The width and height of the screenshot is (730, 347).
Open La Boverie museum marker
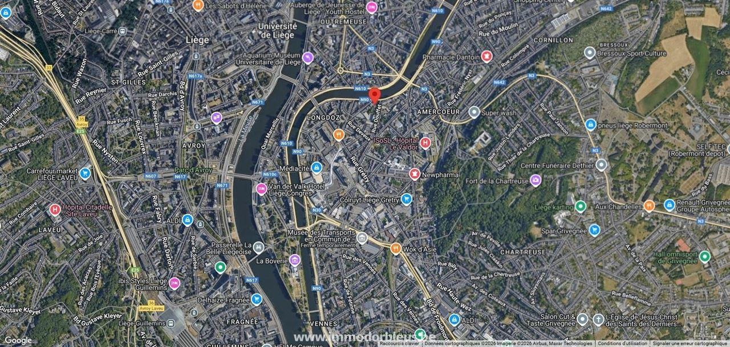[x=294, y=260]
